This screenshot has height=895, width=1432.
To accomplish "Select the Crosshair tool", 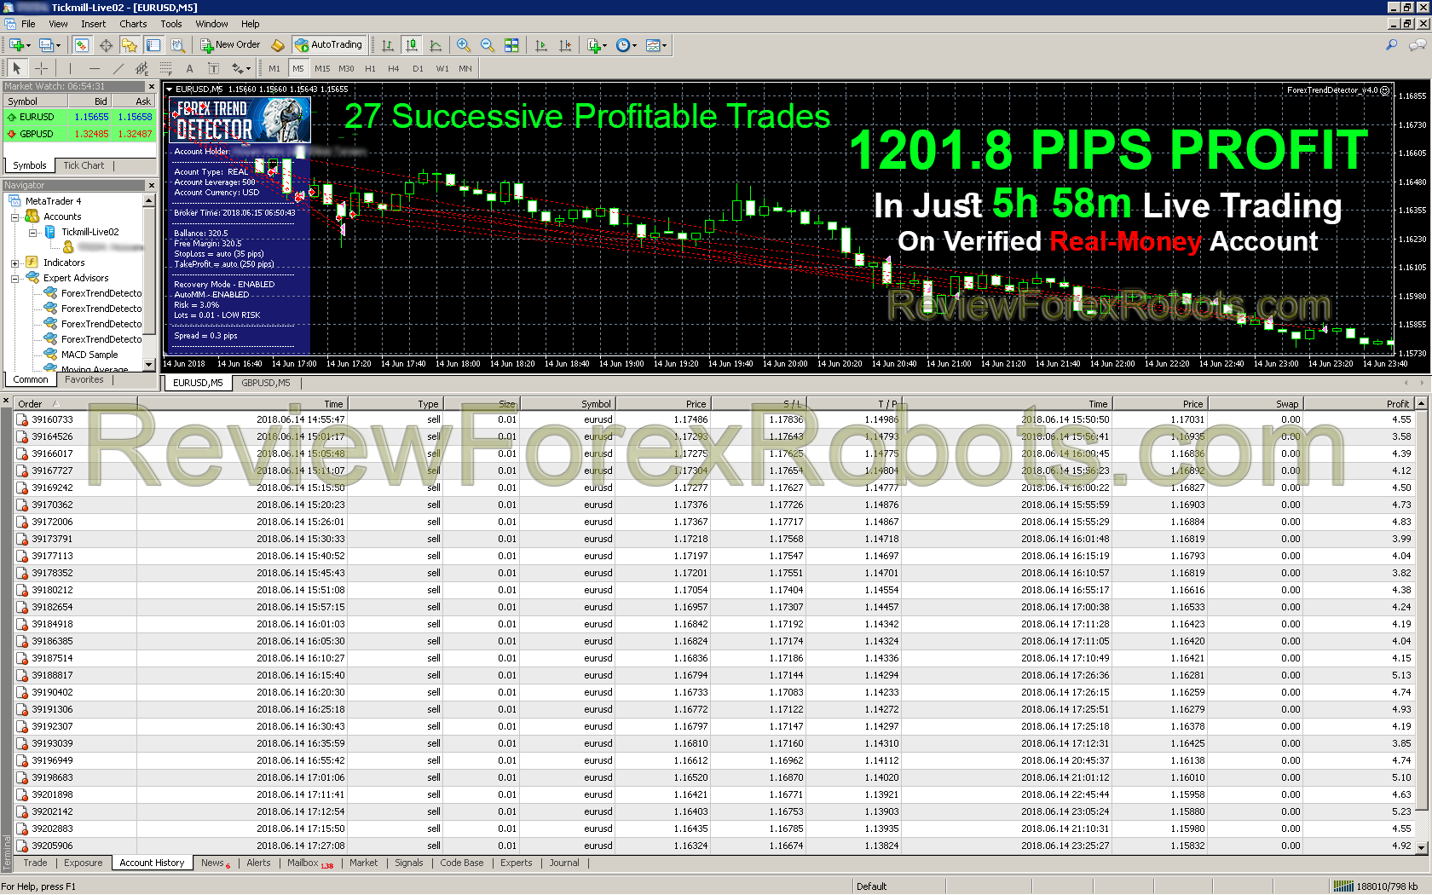I will coord(41,68).
